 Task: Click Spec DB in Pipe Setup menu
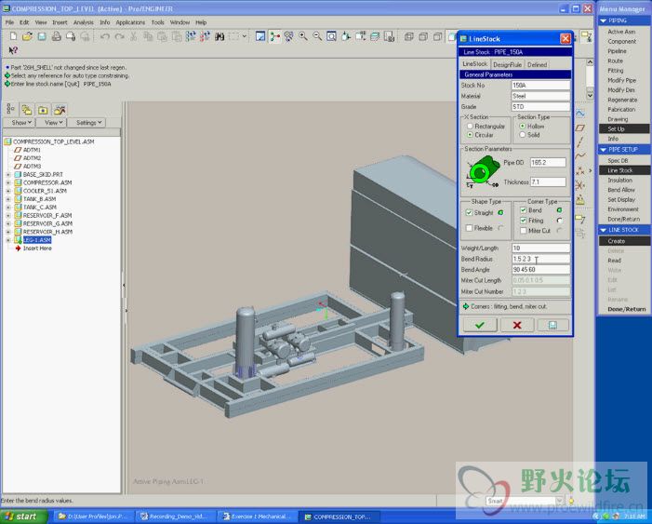[618, 161]
